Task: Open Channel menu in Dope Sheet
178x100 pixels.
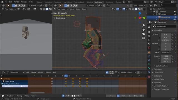Action: [48, 72]
